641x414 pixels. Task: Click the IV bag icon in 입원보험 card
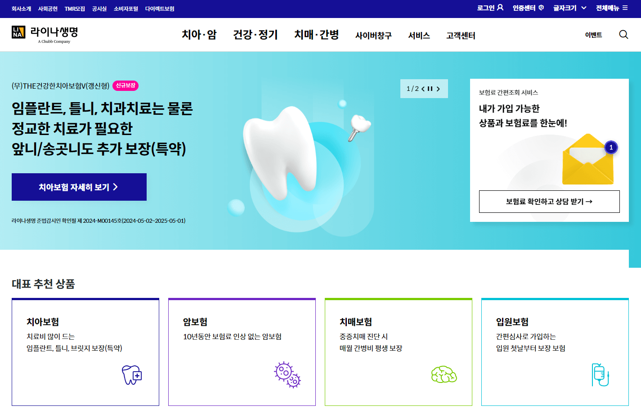(x=601, y=375)
